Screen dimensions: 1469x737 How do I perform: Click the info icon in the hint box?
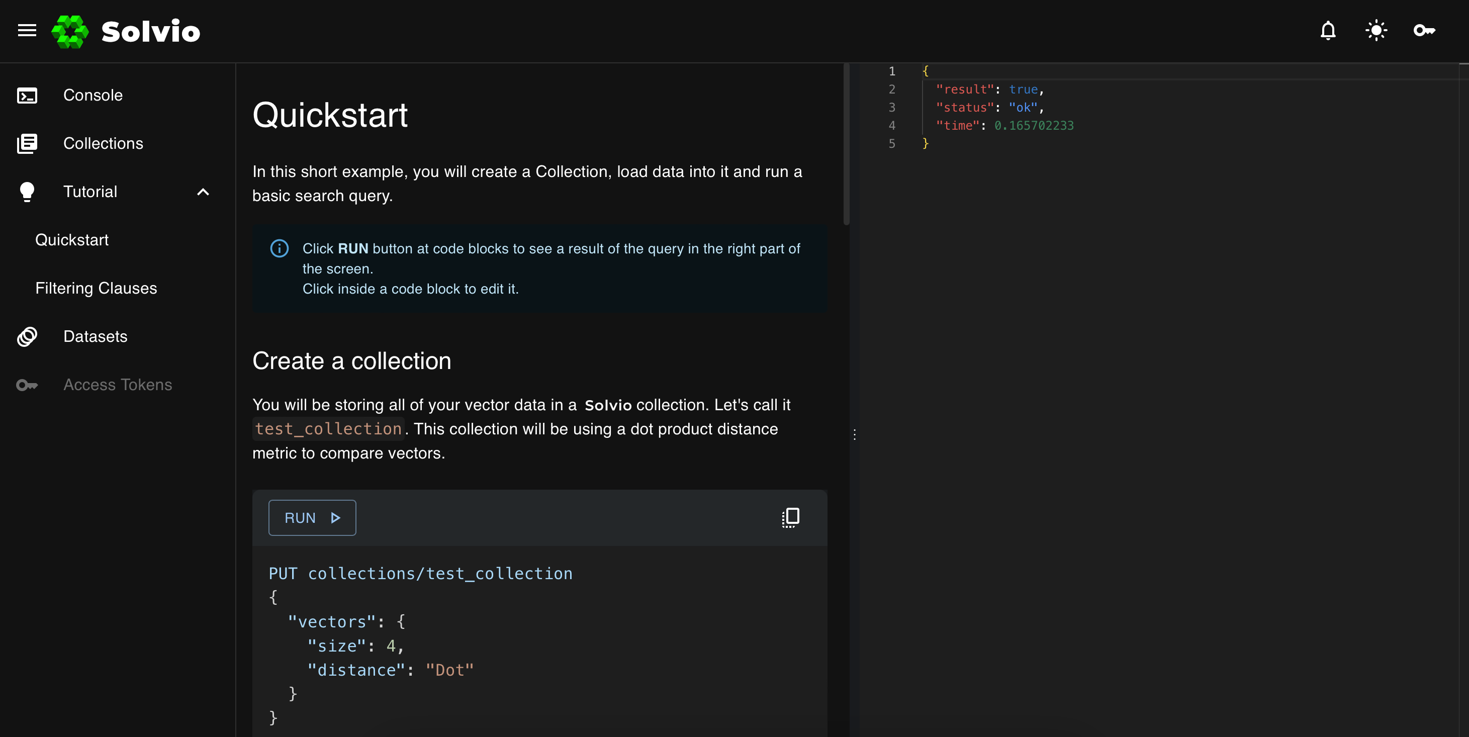click(x=279, y=248)
